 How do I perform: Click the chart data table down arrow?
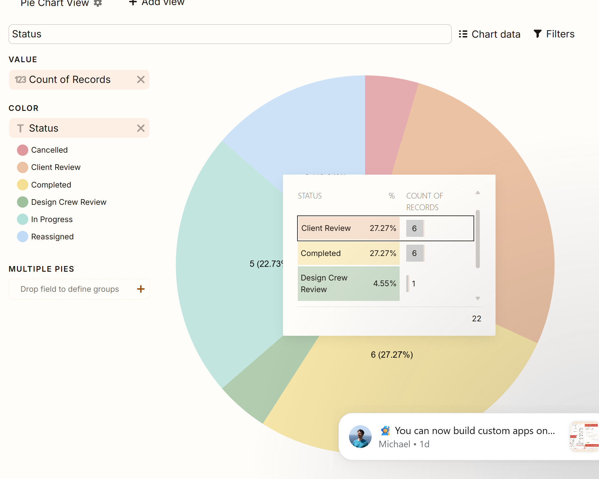(x=478, y=298)
